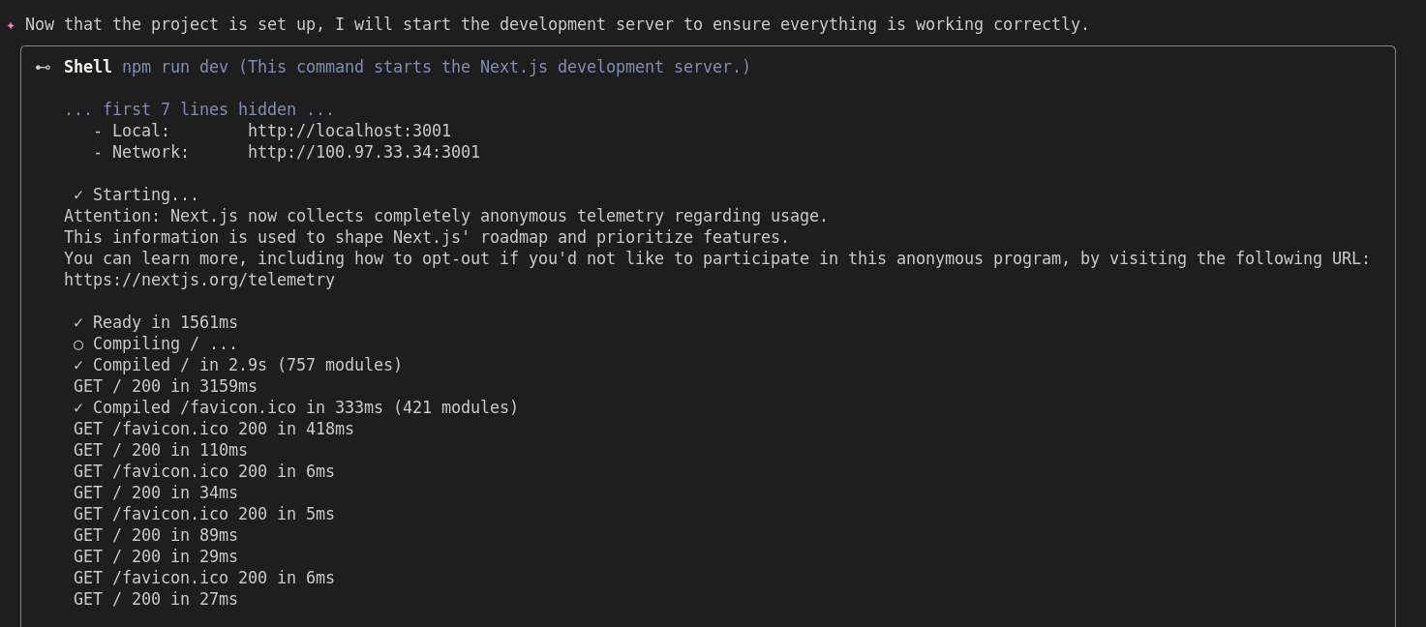1426x627 pixels.
Task: Click the 'GET / 200 in 27ms' log line
Action: pyautogui.click(x=155, y=599)
